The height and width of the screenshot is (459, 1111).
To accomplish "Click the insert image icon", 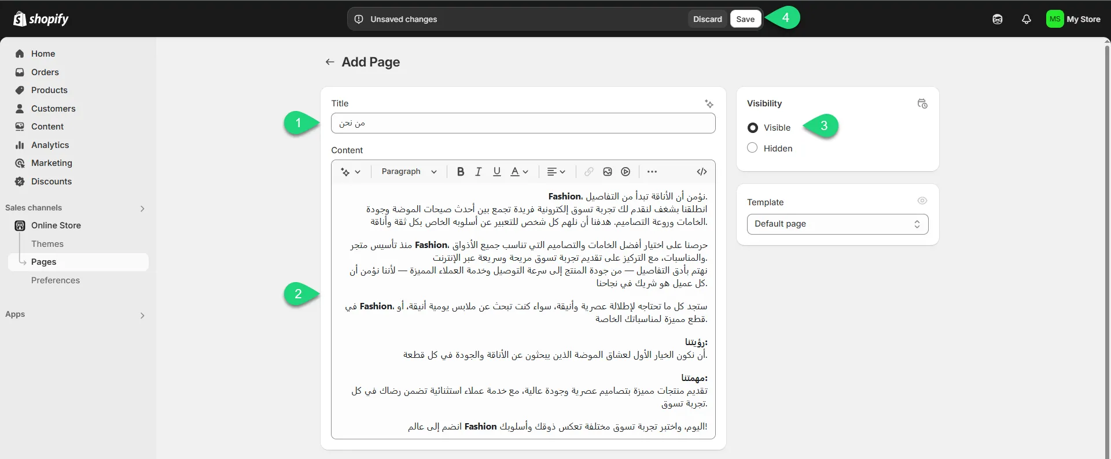I will tap(608, 172).
